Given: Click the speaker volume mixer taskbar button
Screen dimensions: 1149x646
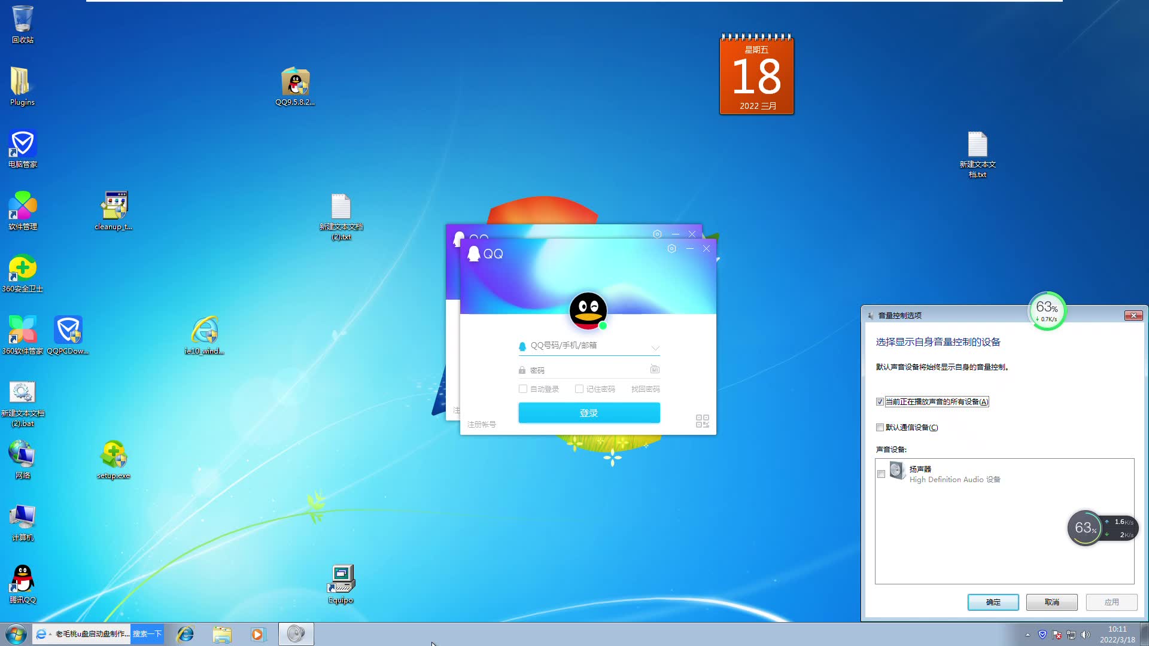Looking at the screenshot, I should [x=296, y=634].
